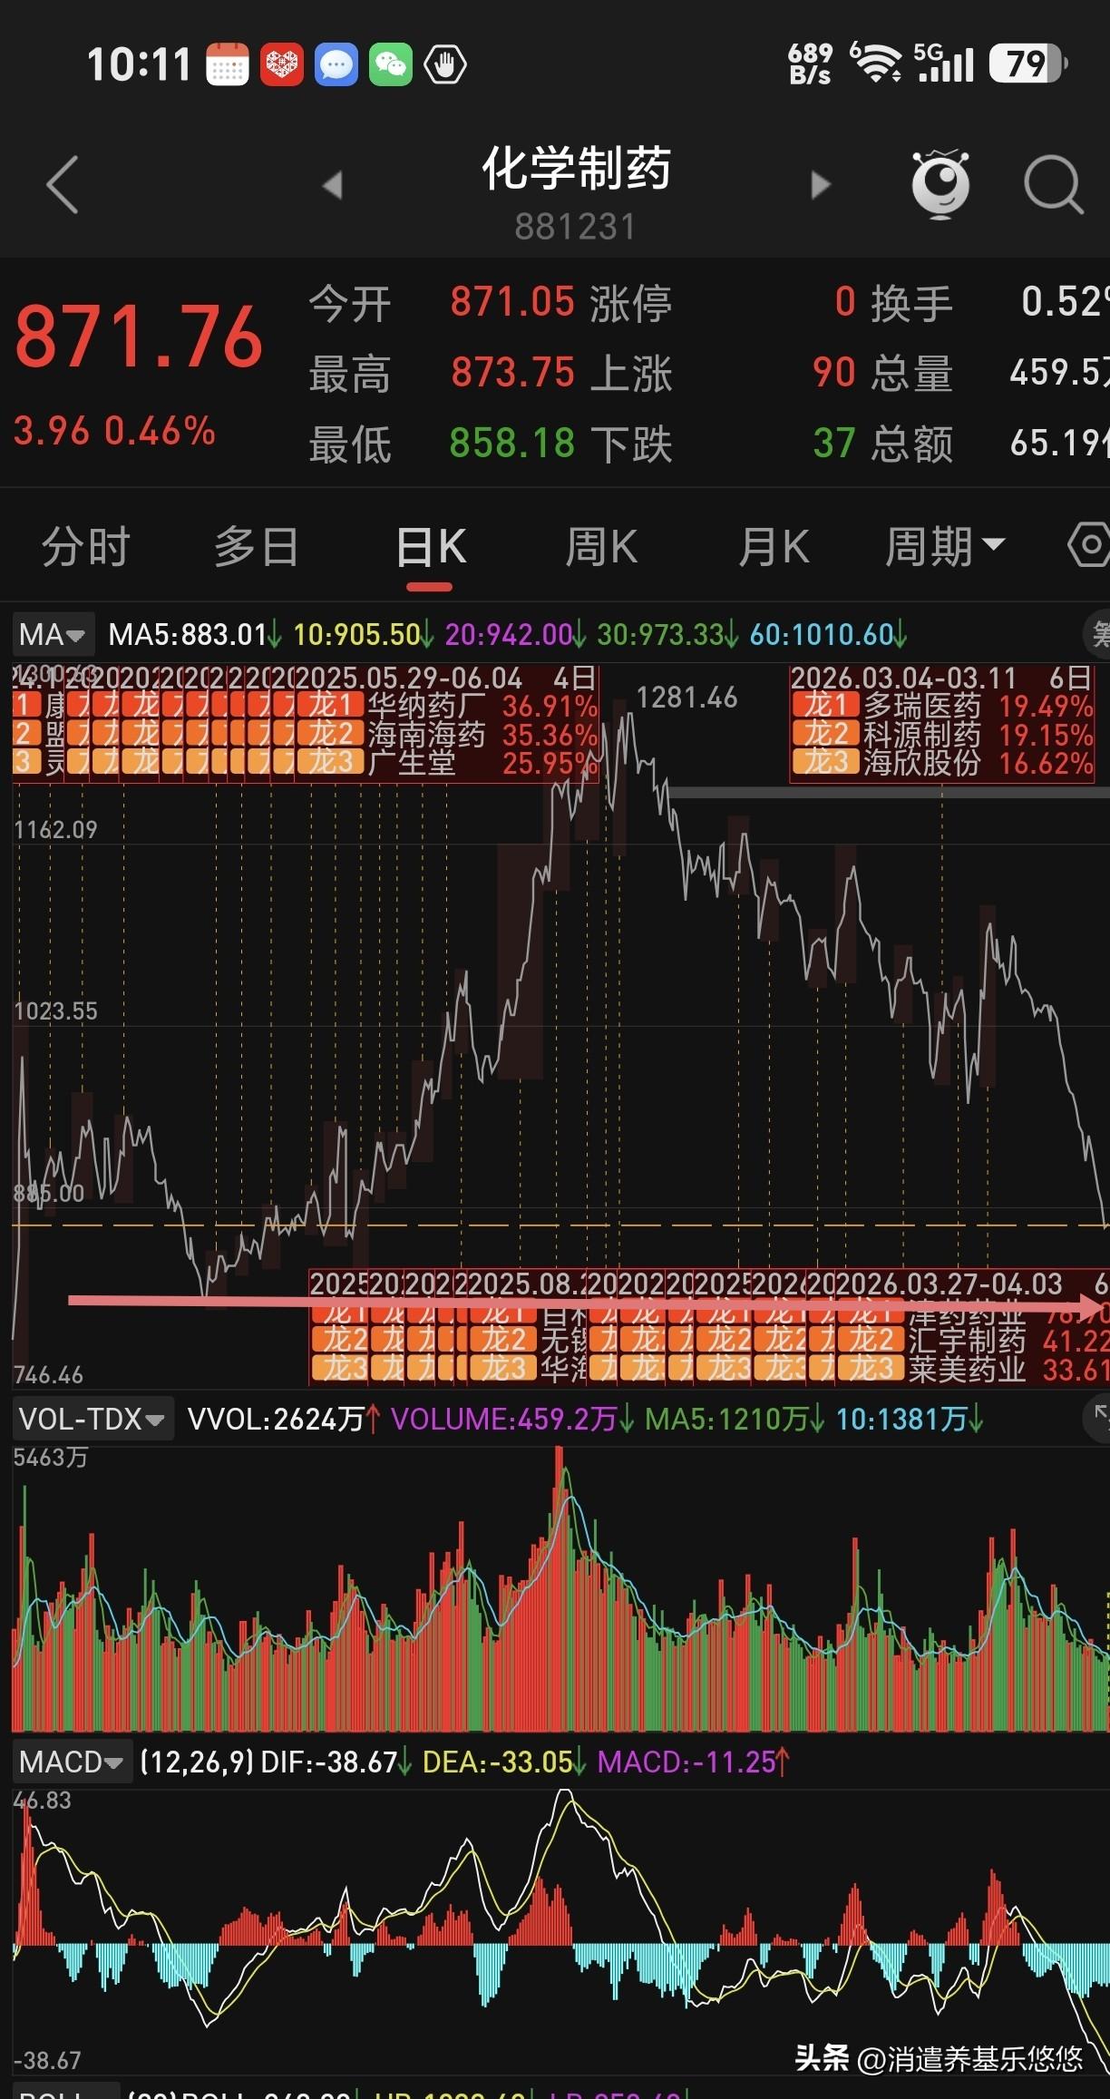Image resolution: width=1110 pixels, height=2099 pixels.
Task: Tap the back arrow icon
Action: coord(63,185)
